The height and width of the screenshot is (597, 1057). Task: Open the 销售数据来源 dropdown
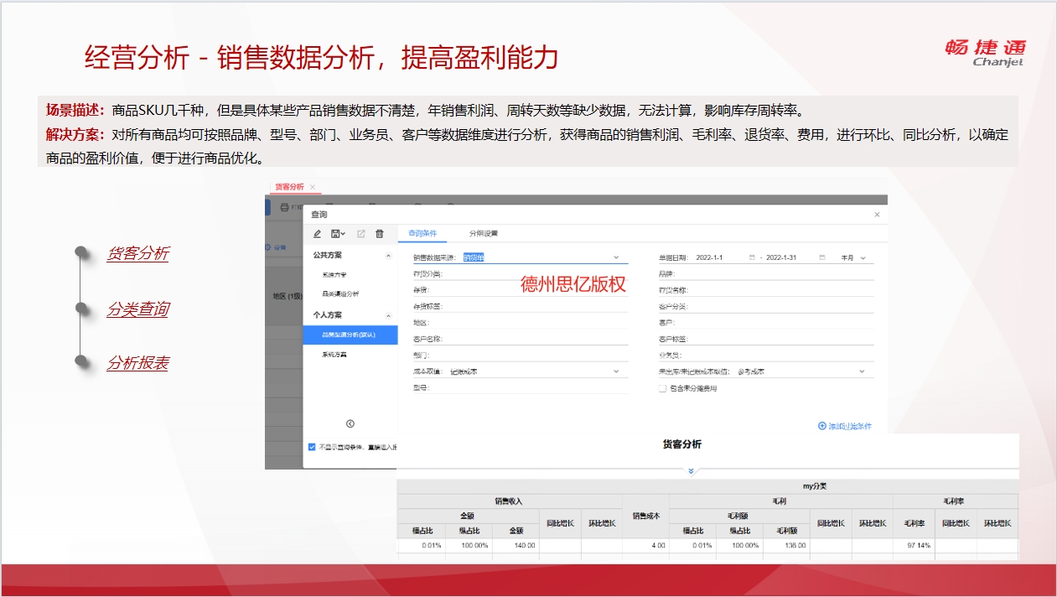coord(616,257)
